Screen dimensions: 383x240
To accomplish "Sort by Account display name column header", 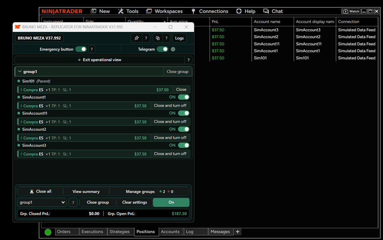I will (315, 22).
